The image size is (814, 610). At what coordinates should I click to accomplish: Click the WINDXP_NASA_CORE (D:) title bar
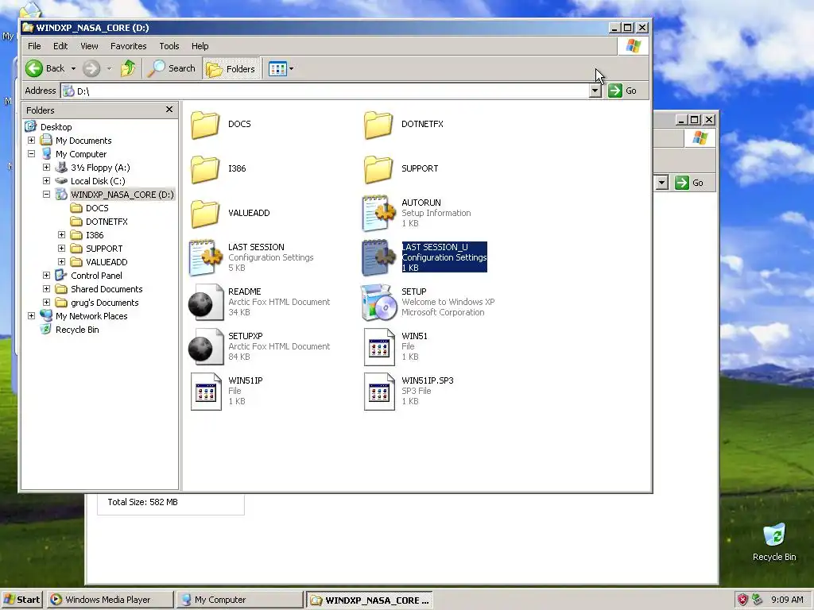[315, 28]
